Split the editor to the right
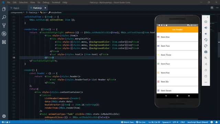 coord(212,8)
